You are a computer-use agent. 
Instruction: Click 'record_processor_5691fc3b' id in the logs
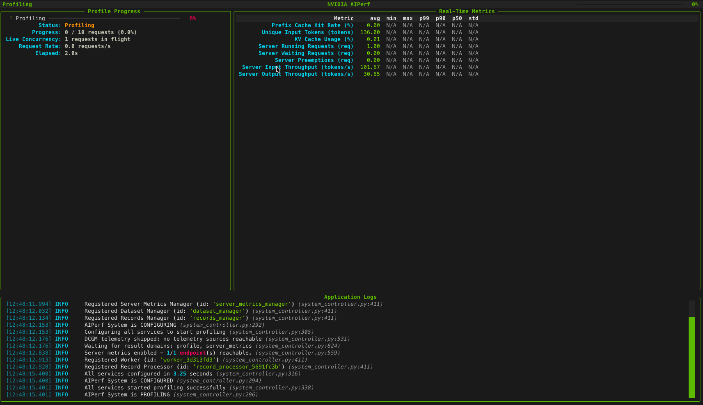[237, 367]
